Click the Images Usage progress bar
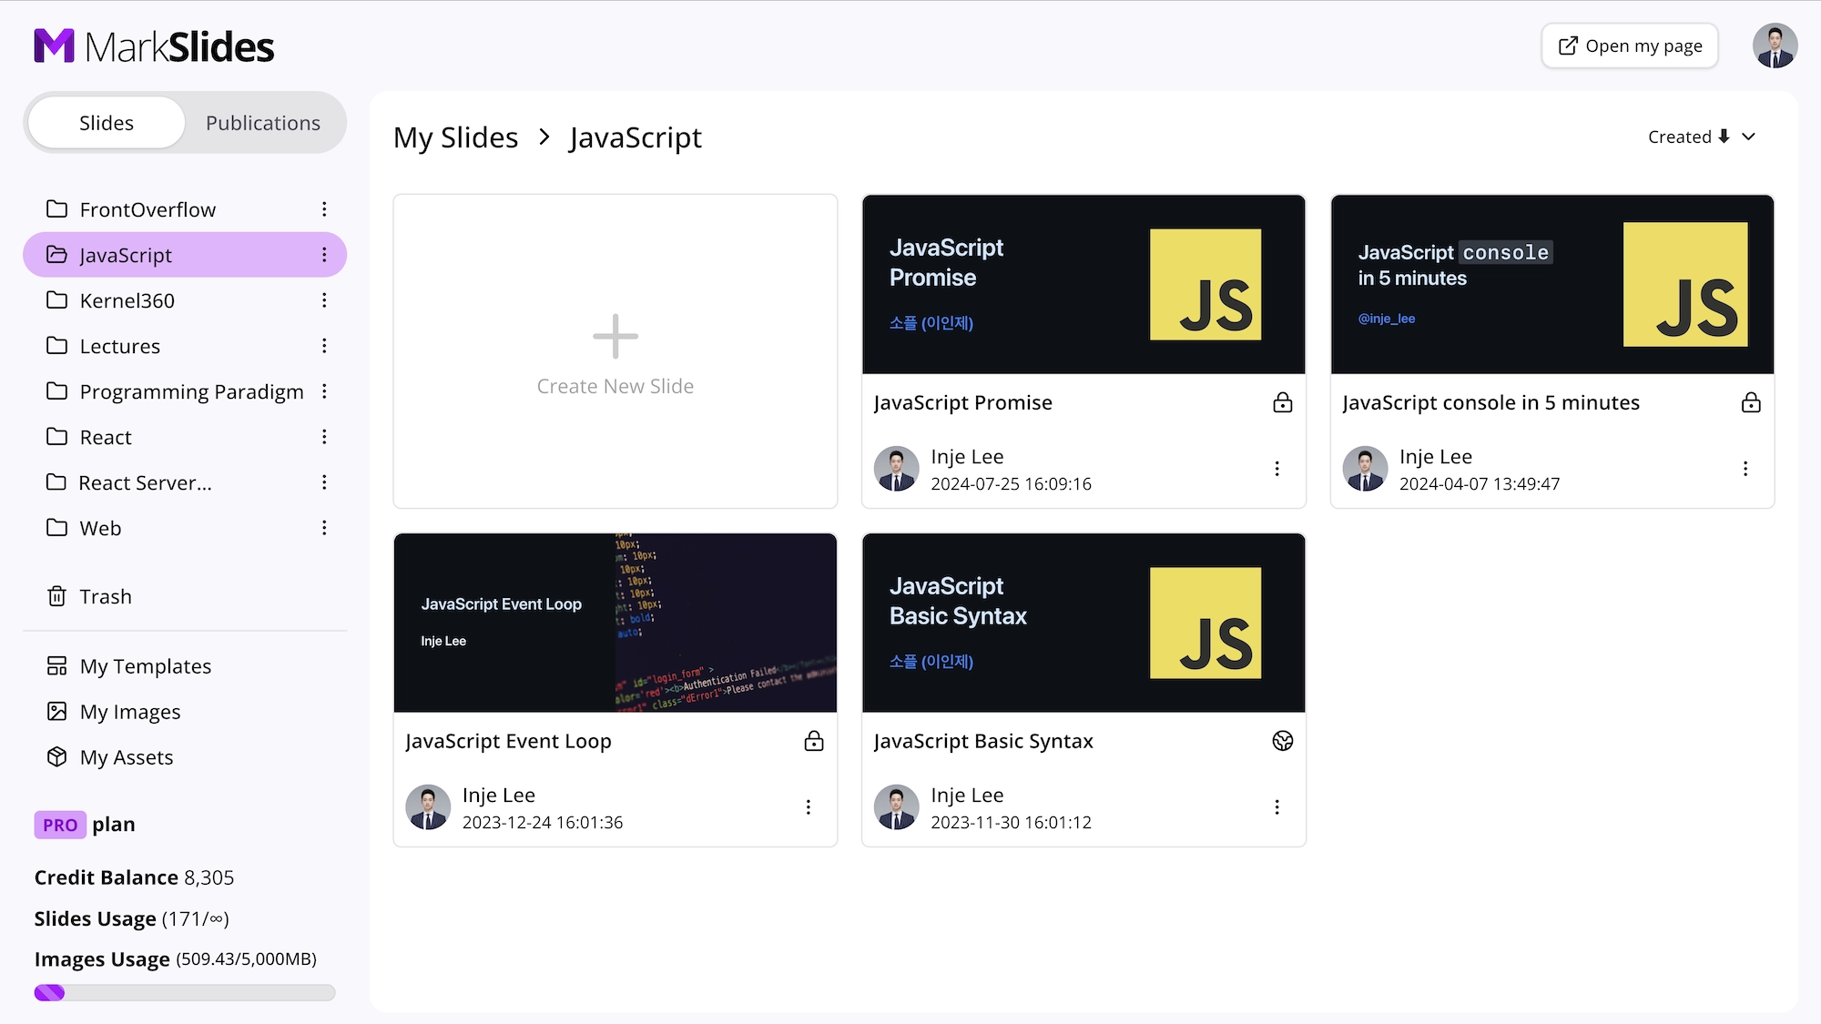 [185, 993]
